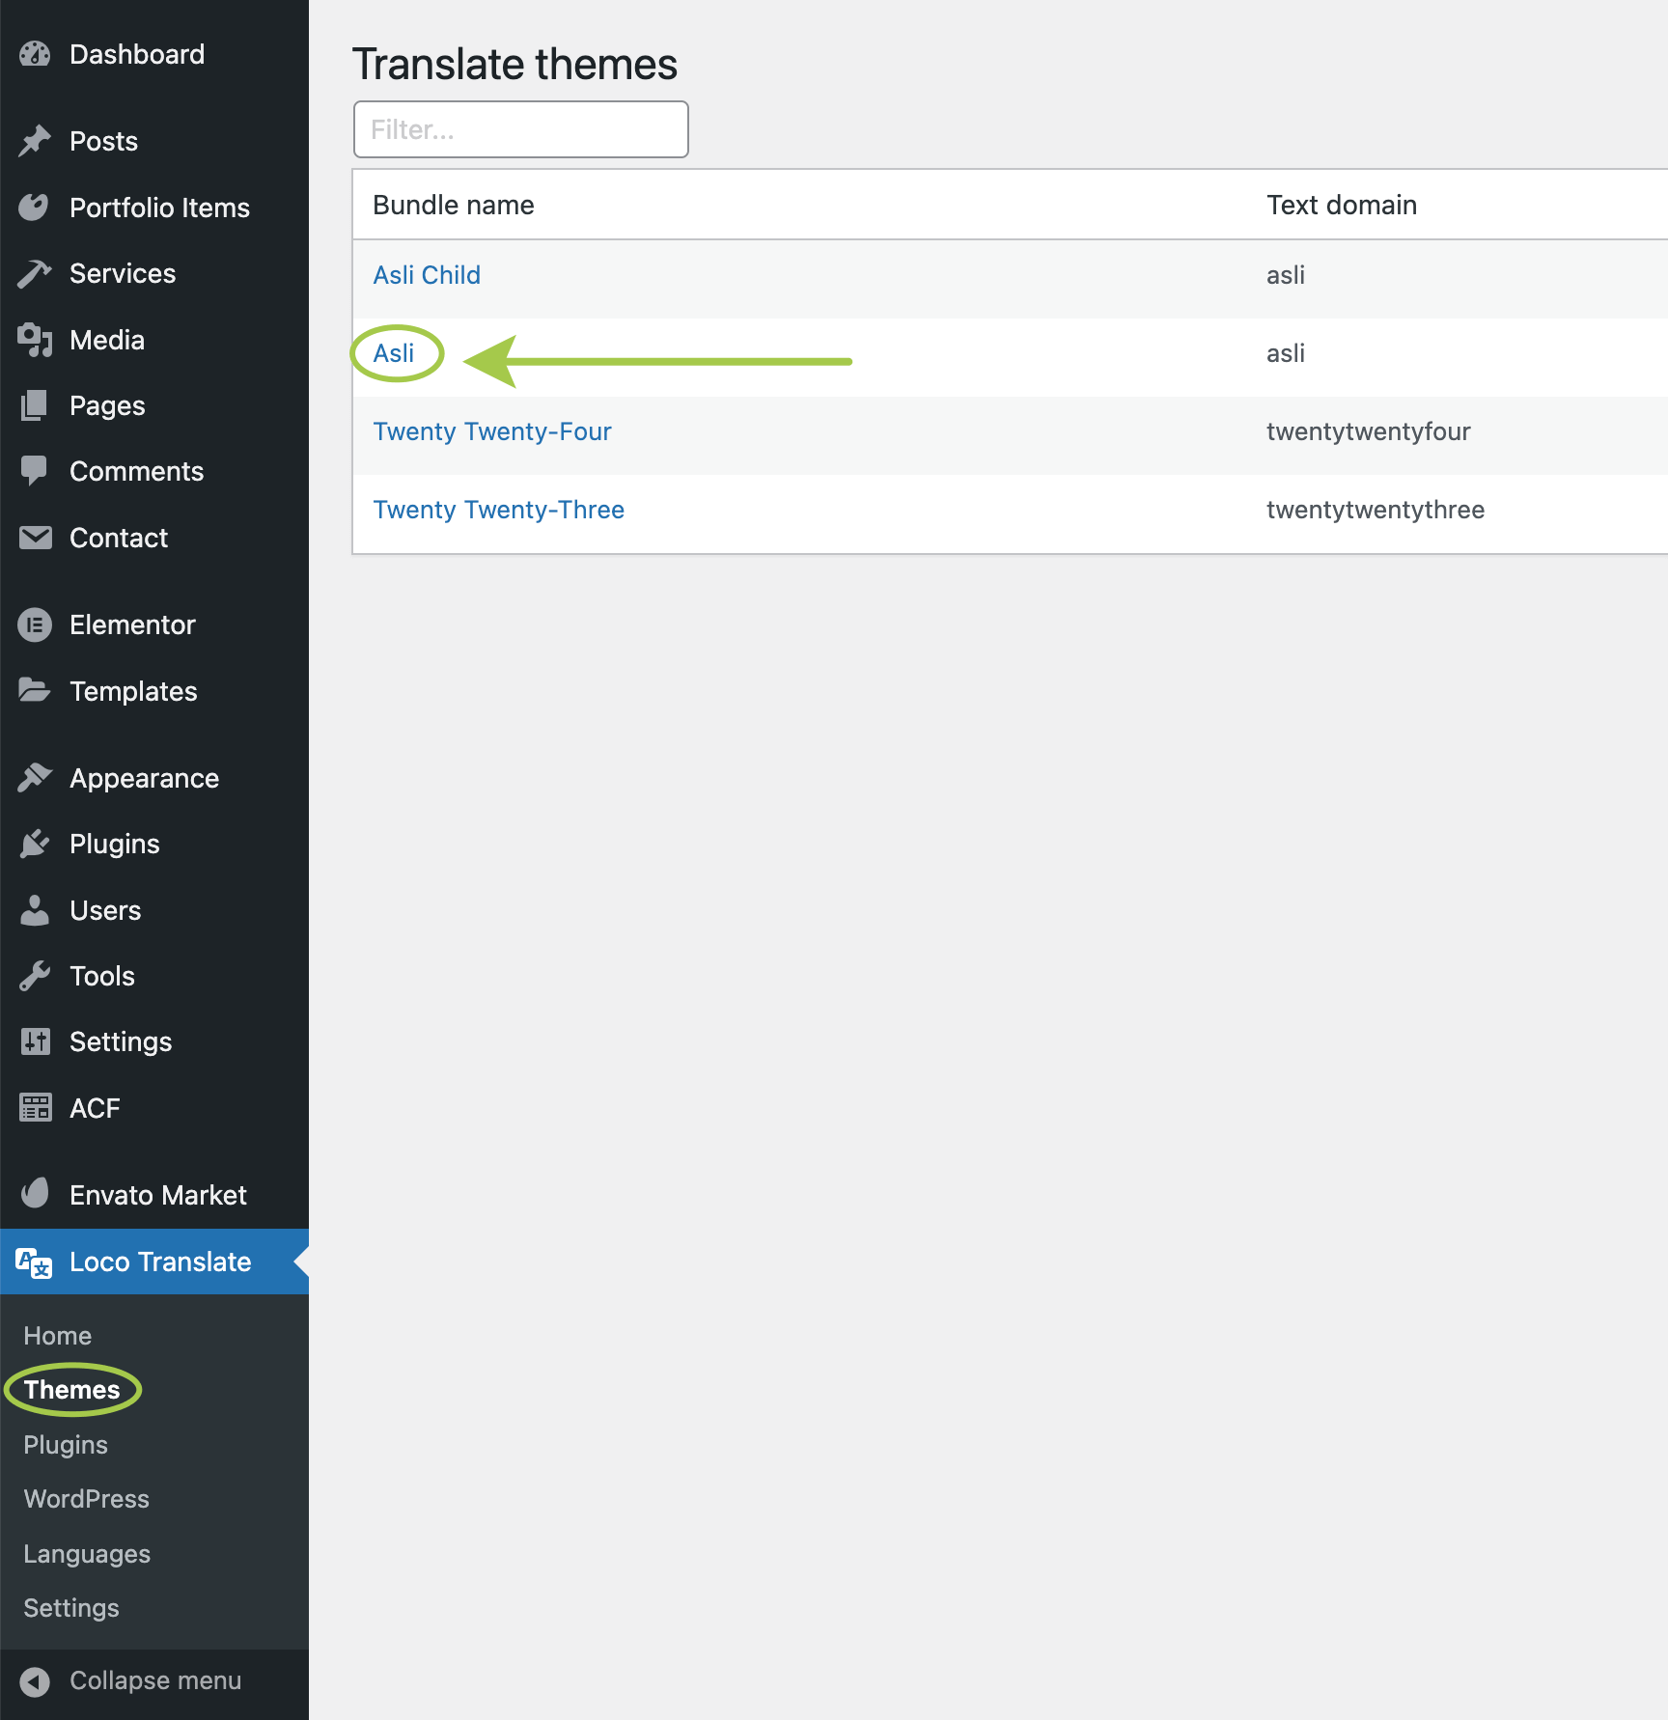Image resolution: width=1668 pixels, height=1720 pixels.
Task: Open Languages submenu item
Action: [x=87, y=1554]
